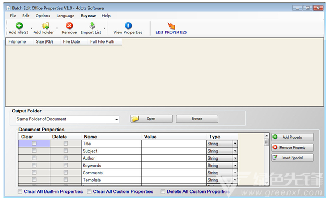Click the green plus icon on Add Property
The image size is (328, 200).
(x=275, y=137)
